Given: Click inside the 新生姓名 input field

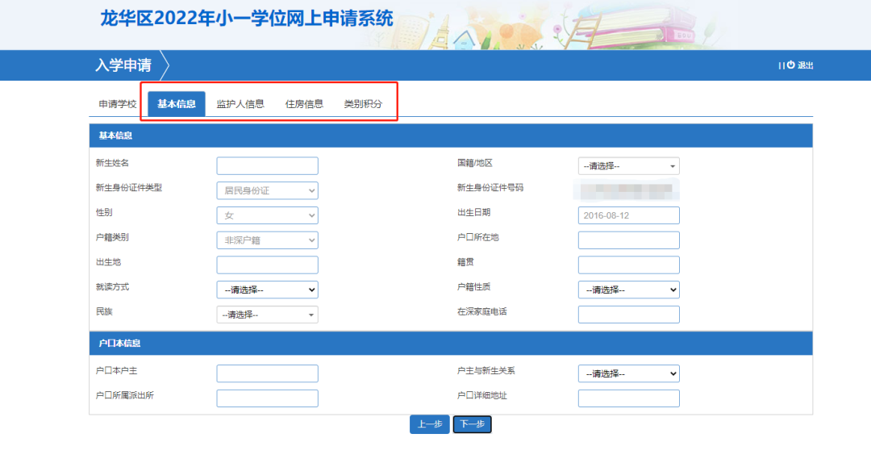Looking at the screenshot, I should [x=267, y=165].
